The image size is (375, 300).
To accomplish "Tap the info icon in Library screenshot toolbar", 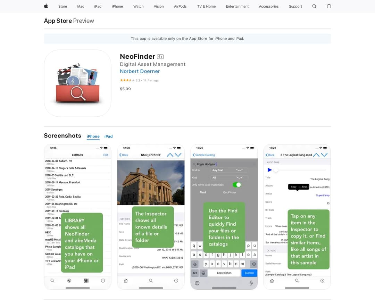I will (x=103, y=281).
